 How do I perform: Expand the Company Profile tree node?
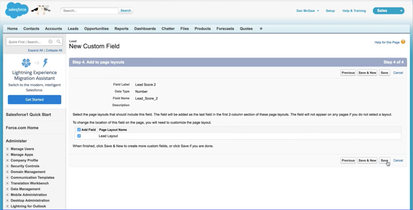(7, 160)
